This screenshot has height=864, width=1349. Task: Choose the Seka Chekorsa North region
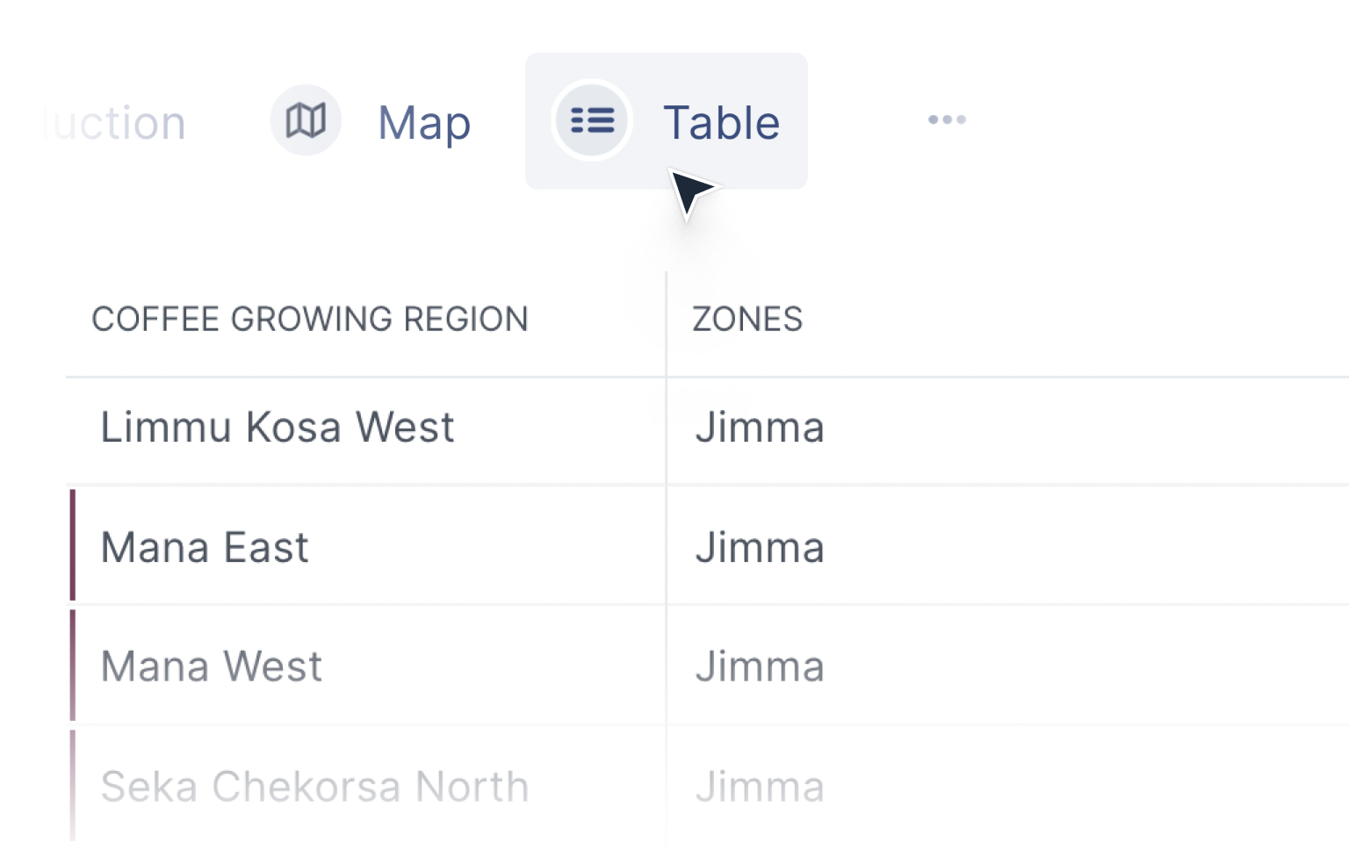coord(314,787)
